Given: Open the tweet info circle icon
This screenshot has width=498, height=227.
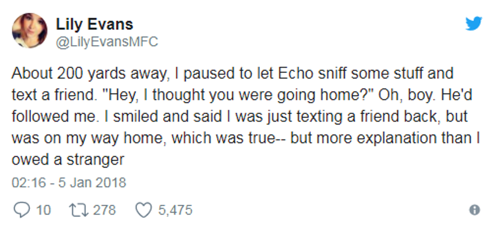Looking at the screenshot, I should [475, 210].
